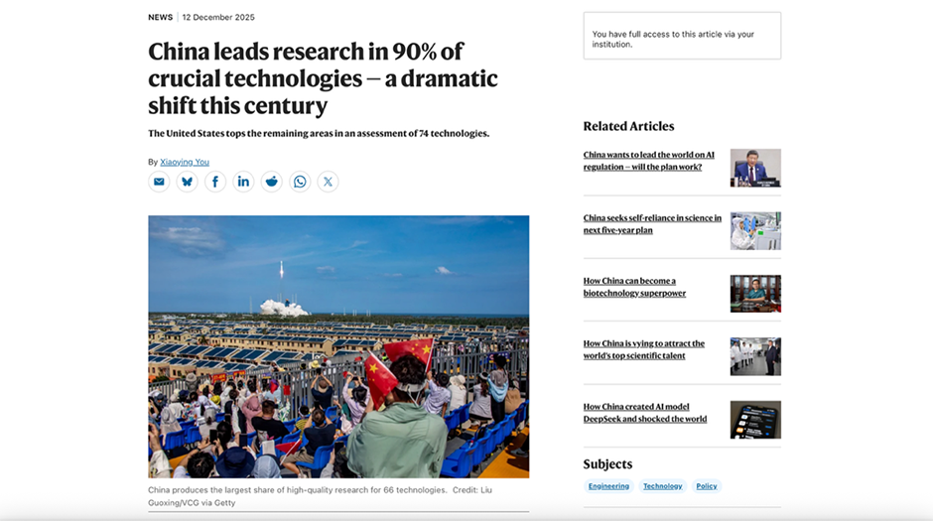Share article on LinkedIn
The height and width of the screenshot is (524, 933).
coord(243,182)
